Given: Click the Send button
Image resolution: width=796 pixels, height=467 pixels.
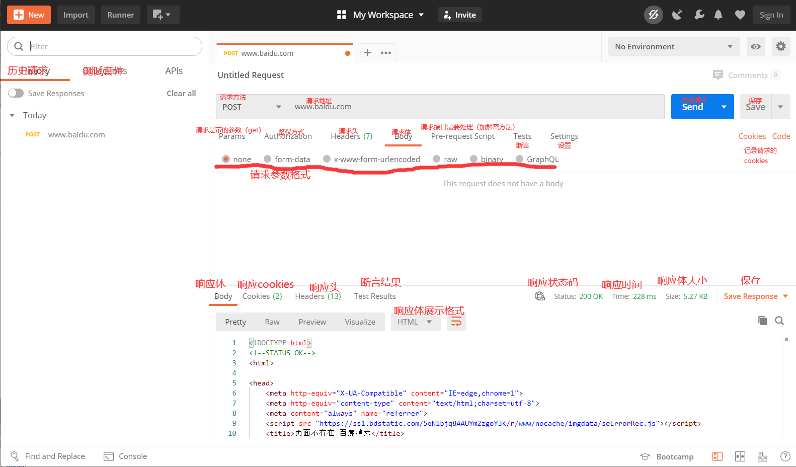Looking at the screenshot, I should coord(693,107).
